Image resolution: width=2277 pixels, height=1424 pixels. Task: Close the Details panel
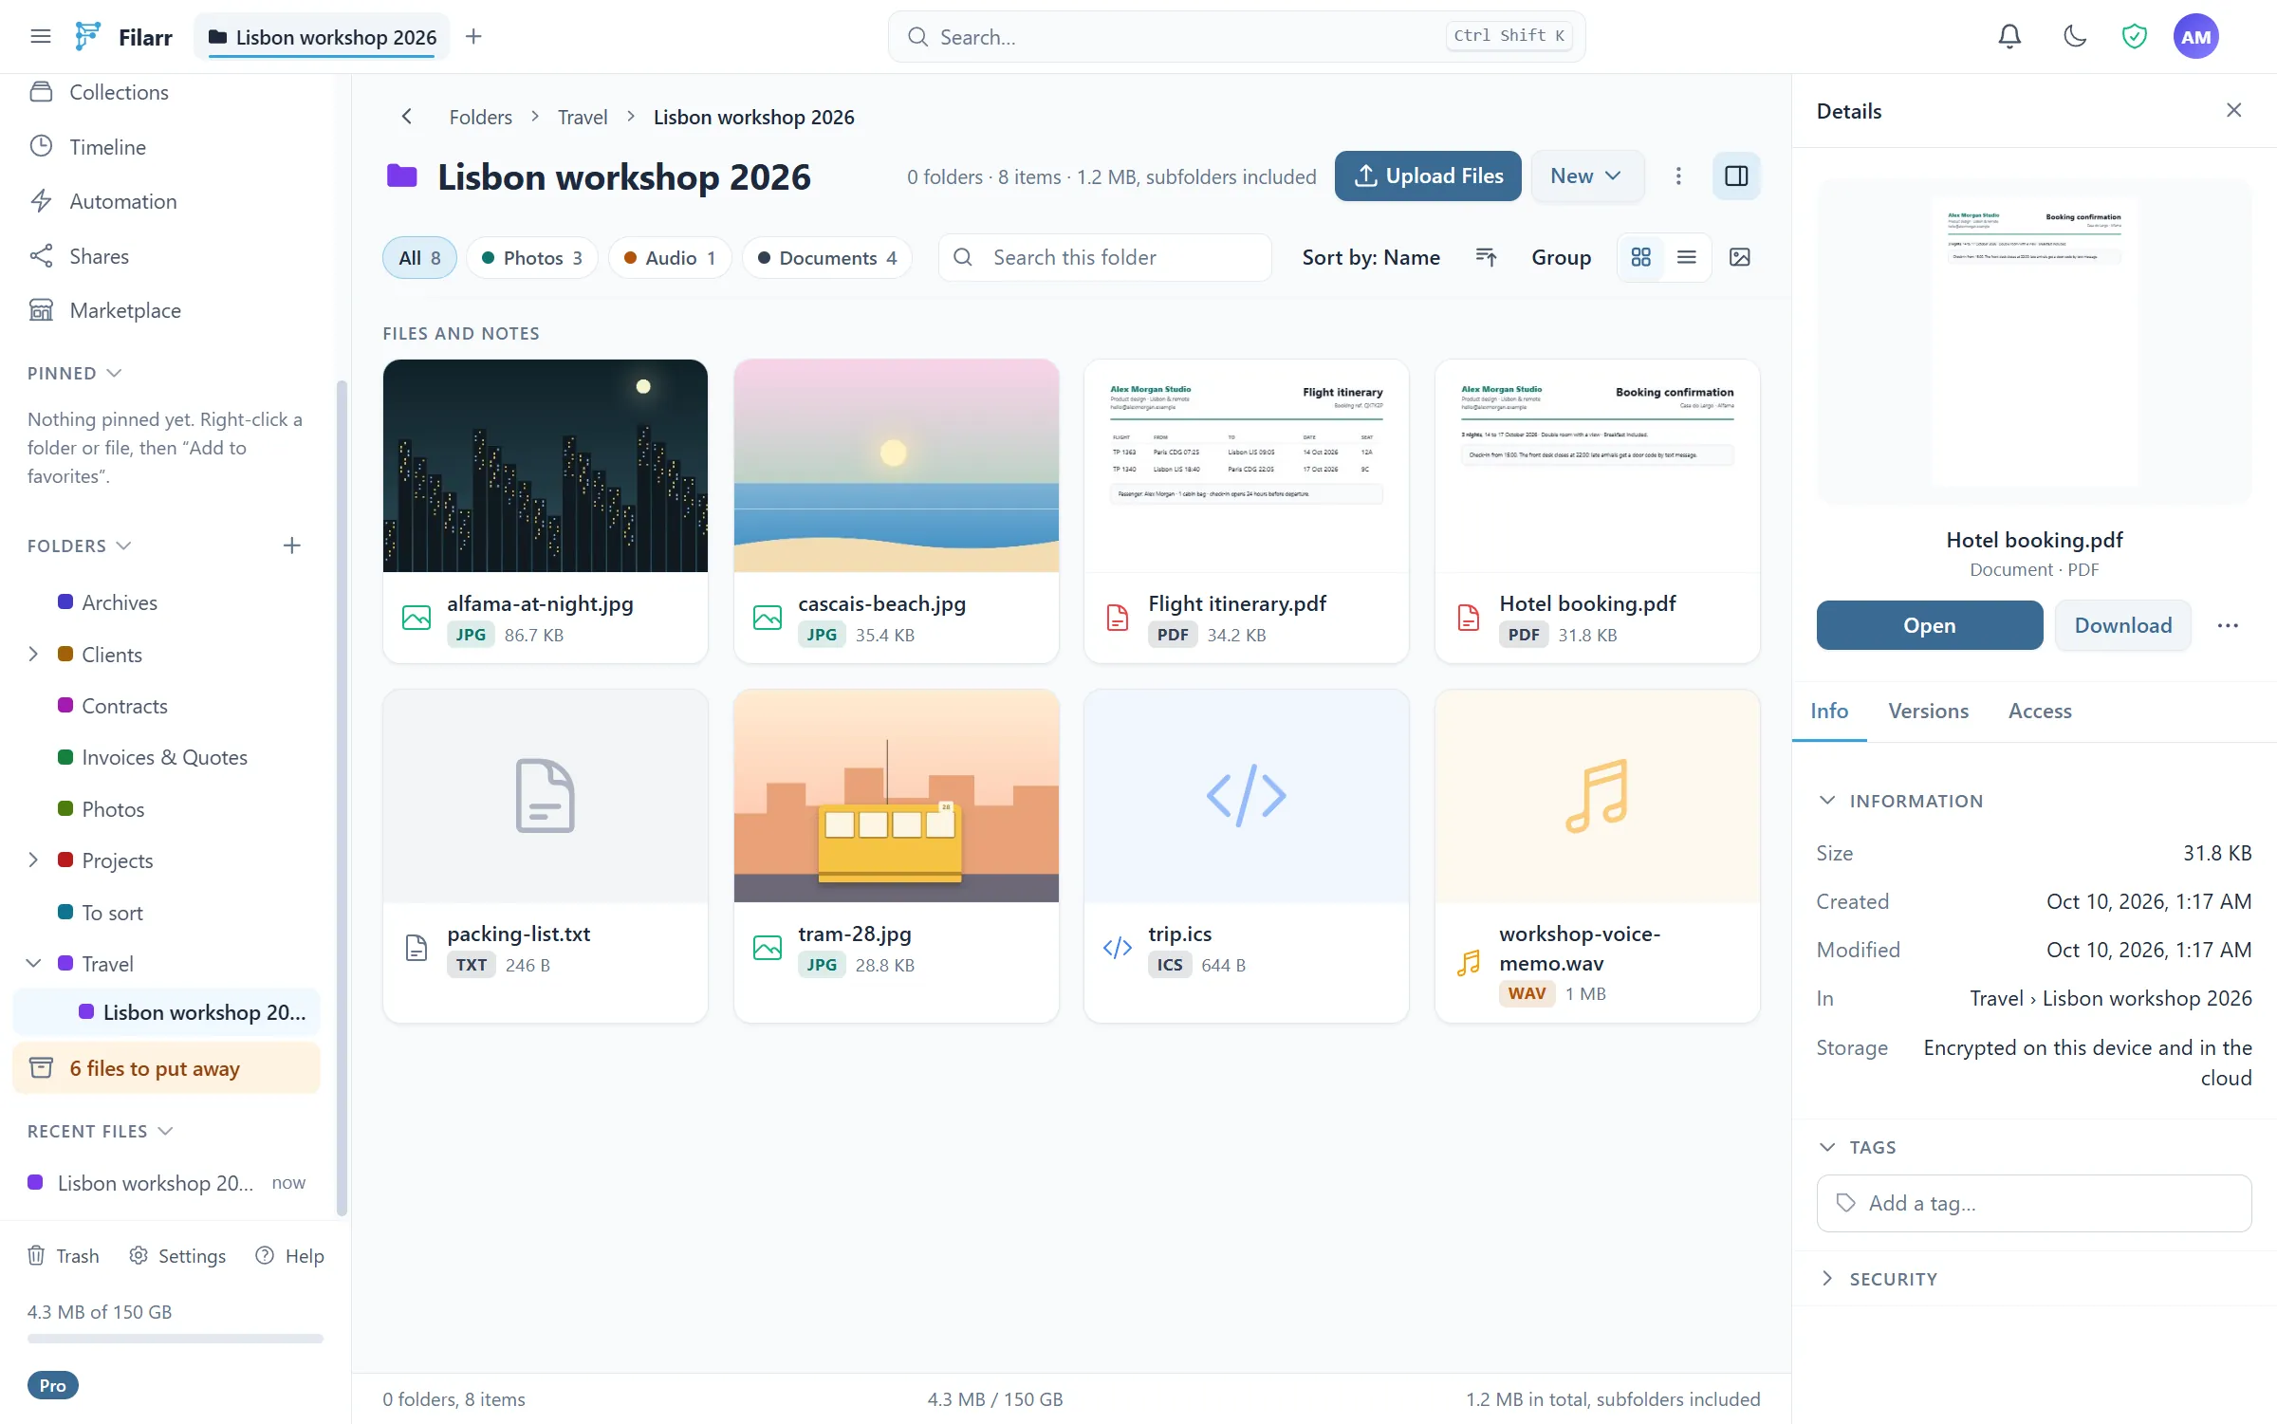tap(2234, 110)
